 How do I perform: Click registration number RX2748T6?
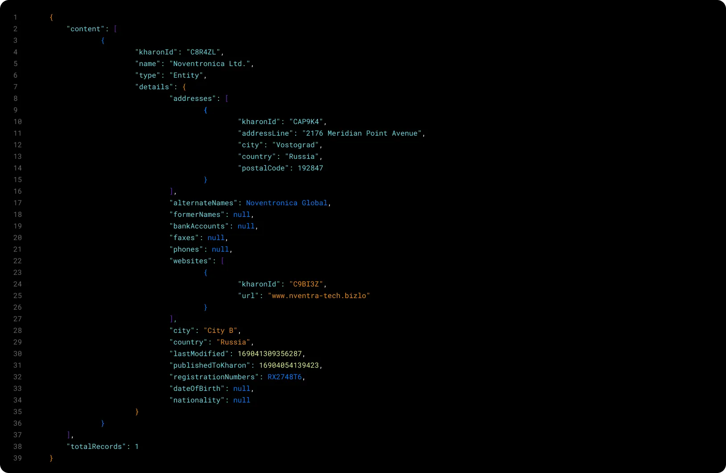285,377
